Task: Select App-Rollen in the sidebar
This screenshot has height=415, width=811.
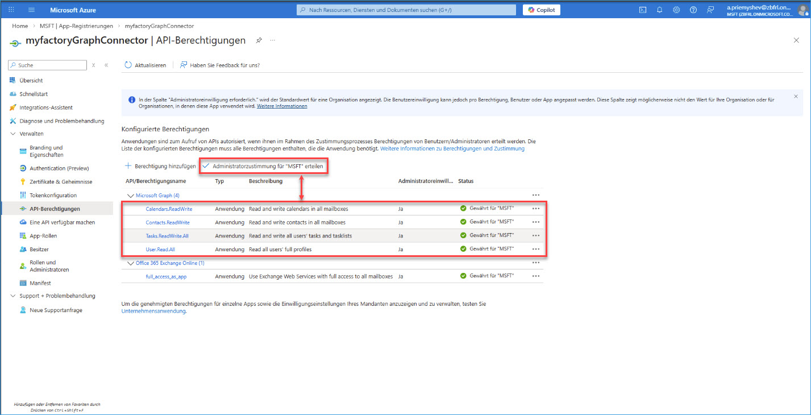Action: tap(43, 236)
